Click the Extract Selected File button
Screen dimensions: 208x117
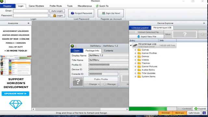(147, 32)
